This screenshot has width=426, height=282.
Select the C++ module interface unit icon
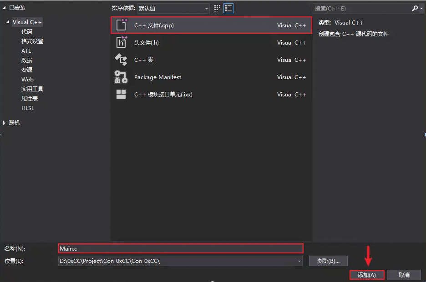(x=121, y=94)
